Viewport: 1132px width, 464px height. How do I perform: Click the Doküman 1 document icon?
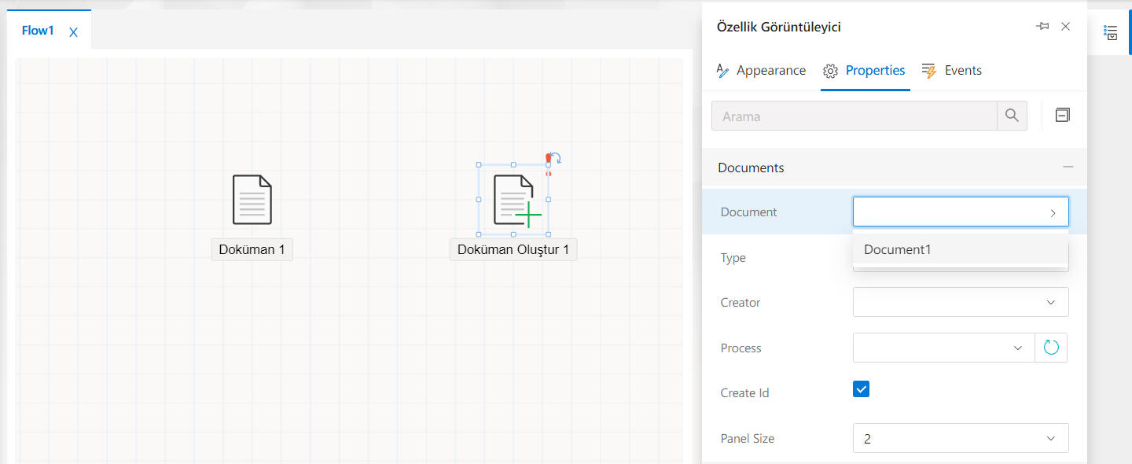(252, 200)
